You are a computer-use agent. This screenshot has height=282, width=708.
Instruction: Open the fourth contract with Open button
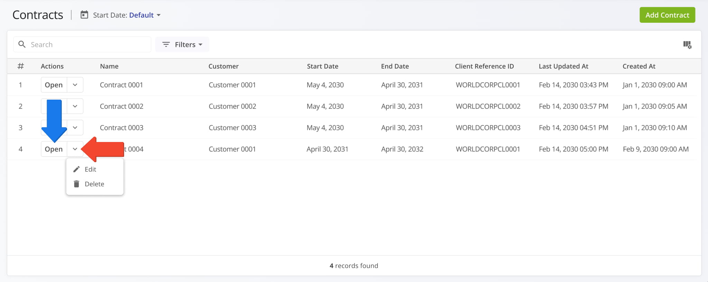click(x=54, y=149)
